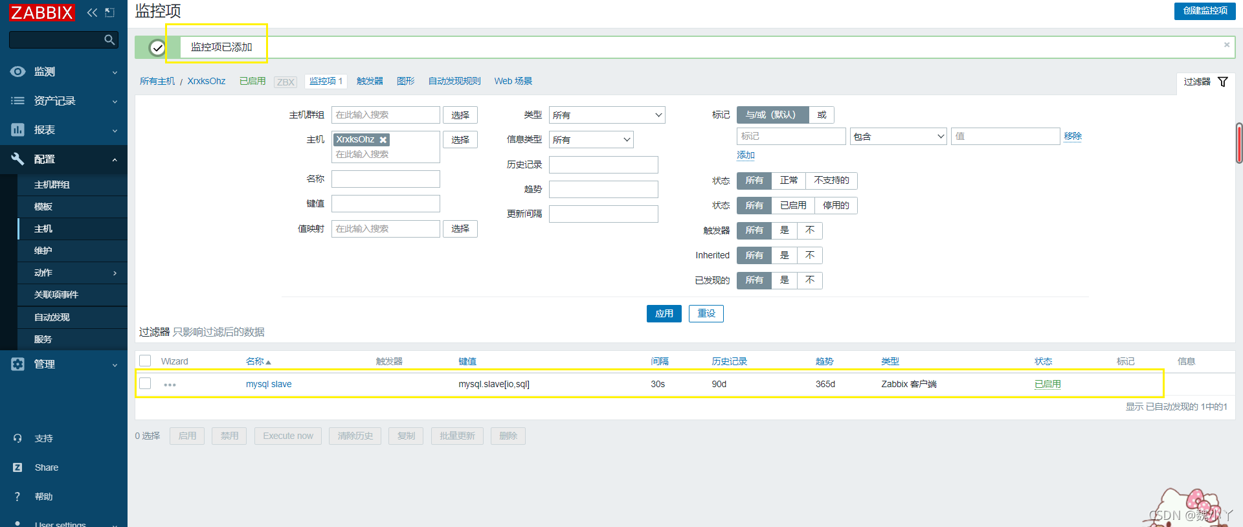Select 不 for Inherited filter
This screenshot has height=527, width=1243.
click(x=809, y=255)
